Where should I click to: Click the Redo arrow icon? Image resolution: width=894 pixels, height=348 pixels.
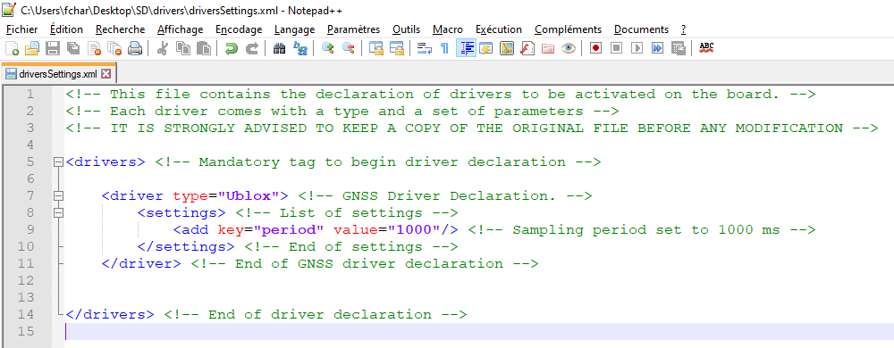(x=251, y=48)
